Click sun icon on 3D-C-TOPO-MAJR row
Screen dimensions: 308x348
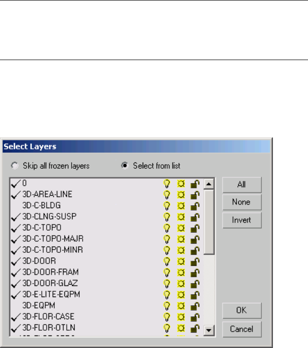click(x=181, y=239)
